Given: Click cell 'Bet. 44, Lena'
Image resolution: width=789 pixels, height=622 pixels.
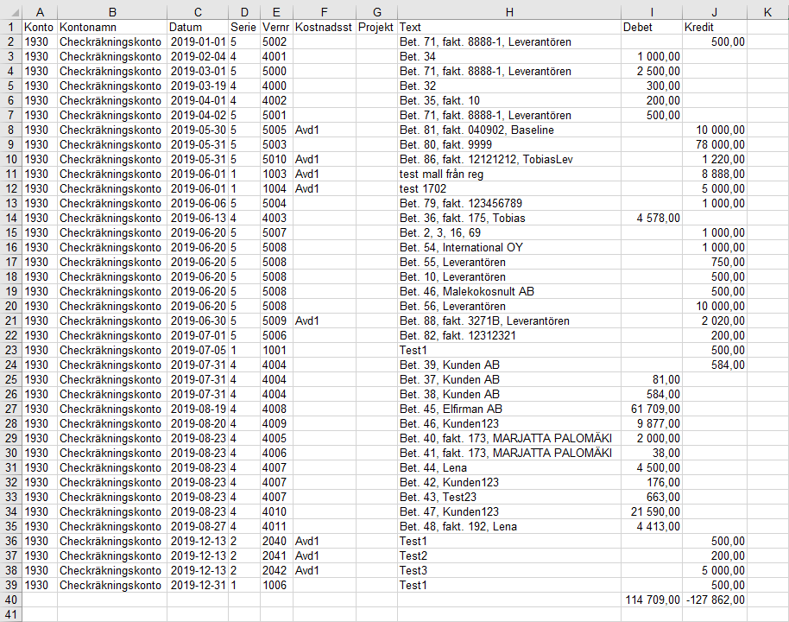Looking at the screenshot, I should [x=509, y=467].
